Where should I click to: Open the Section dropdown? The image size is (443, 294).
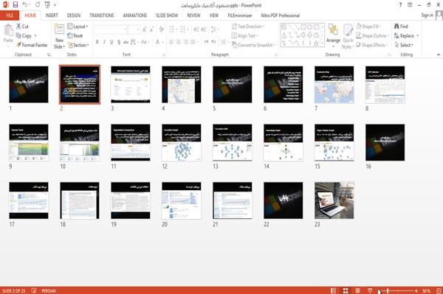pos(78,45)
